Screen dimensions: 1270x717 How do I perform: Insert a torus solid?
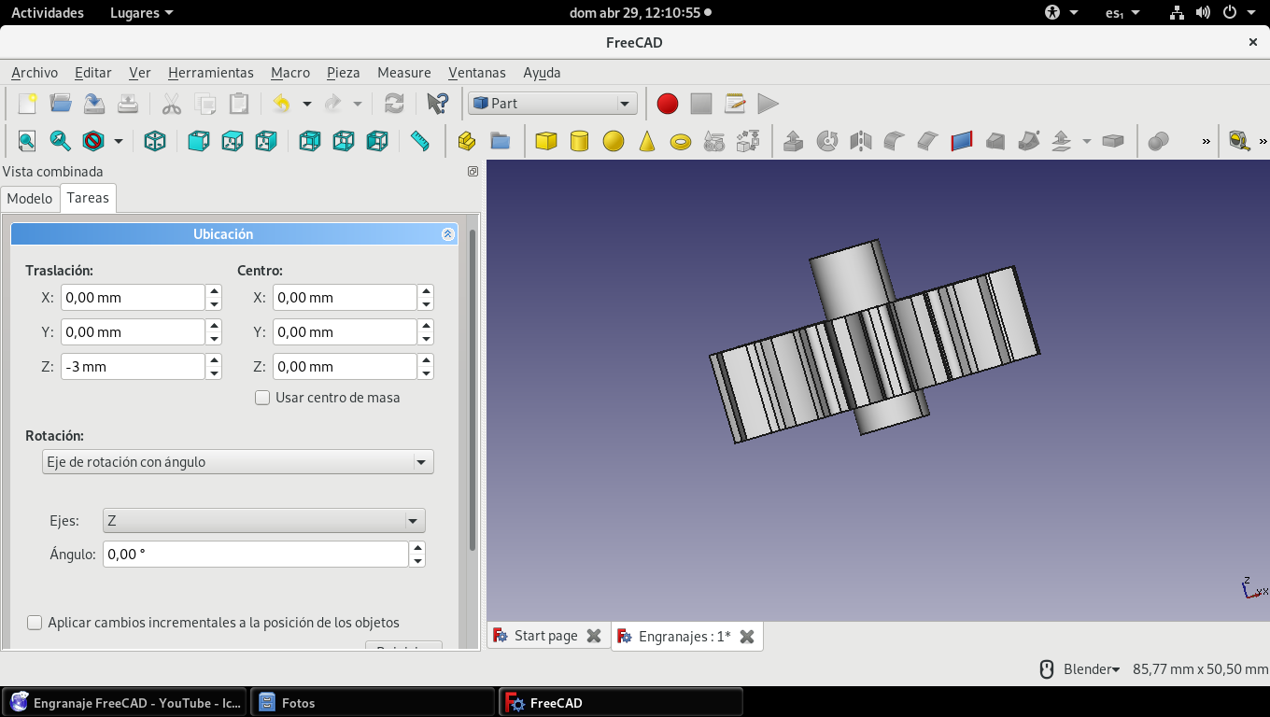pos(681,141)
